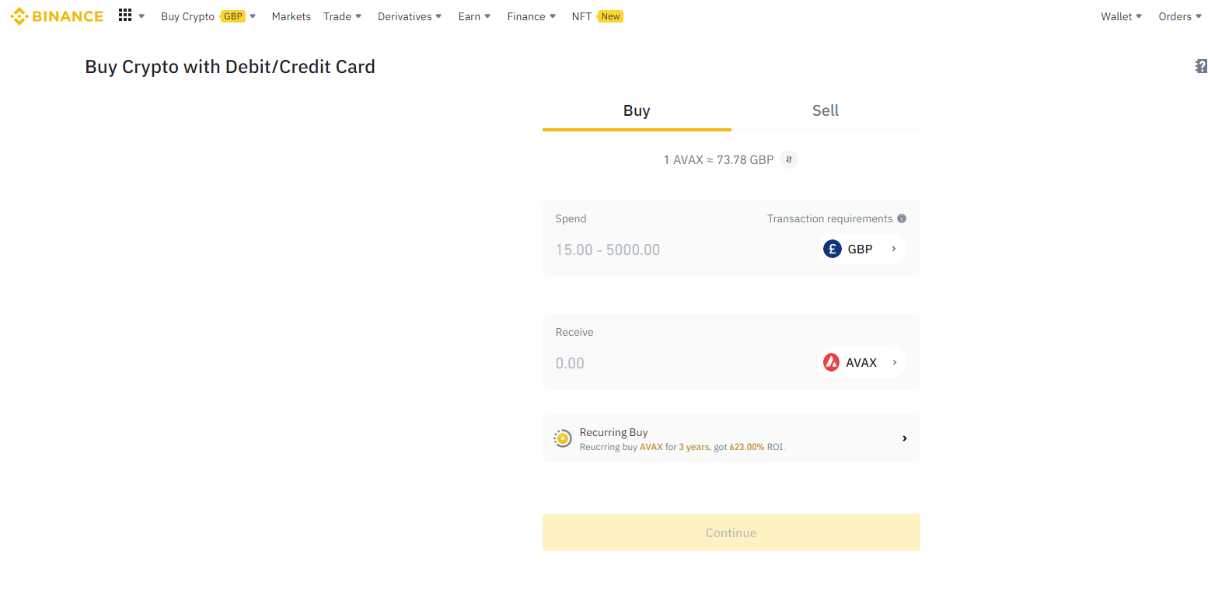
Task: Expand the Orders dropdown menu
Action: pos(1179,16)
